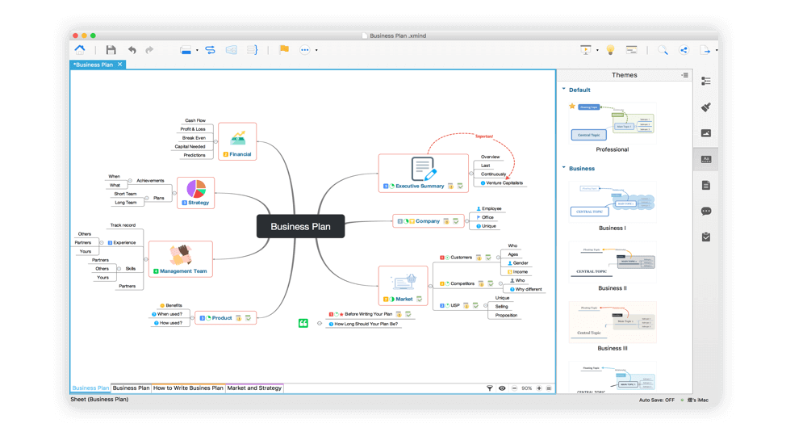
Task: Toggle the eye visibility icon in status bar
Action: click(x=502, y=388)
